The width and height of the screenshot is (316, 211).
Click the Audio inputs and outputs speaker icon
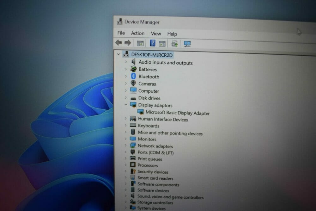tap(133, 61)
